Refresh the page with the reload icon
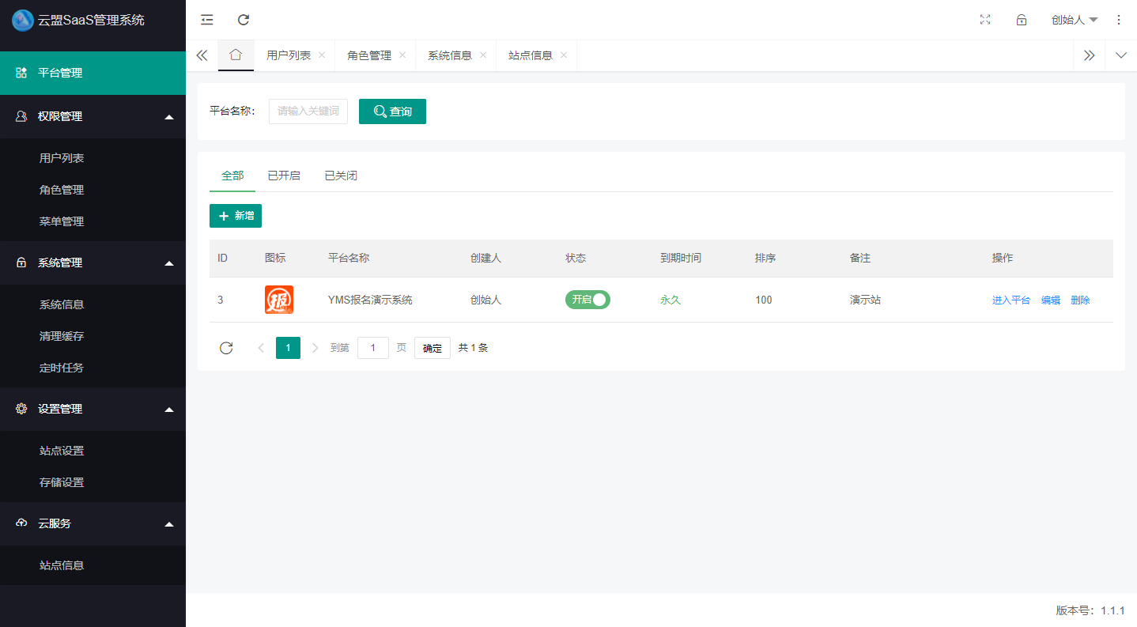 coord(243,20)
